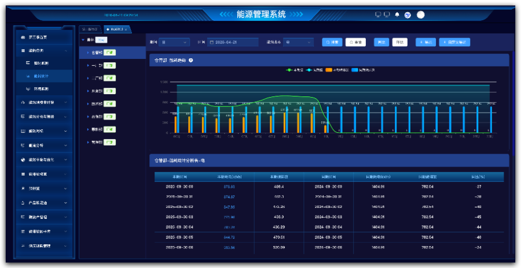Viewport: 521px width, 268px height.
Task: Open the period dropdown showing 日
Action: pyautogui.click(x=174, y=43)
